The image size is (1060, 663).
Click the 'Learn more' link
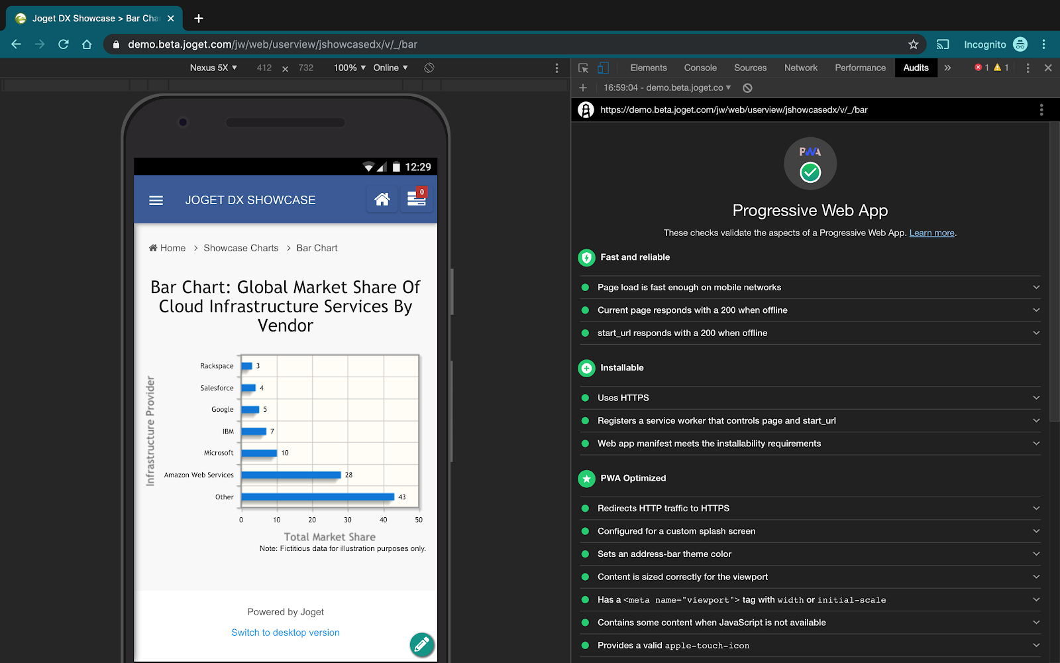(931, 233)
